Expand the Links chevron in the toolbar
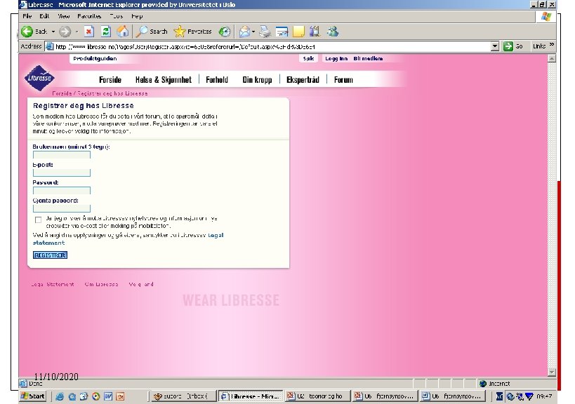The width and height of the screenshot is (575, 404). tap(552, 45)
